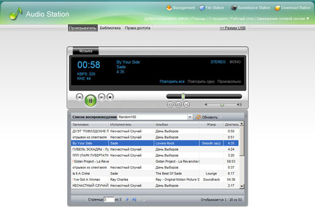Click the track seek bar handle
The width and height of the screenshot is (315, 213).
(183, 96)
